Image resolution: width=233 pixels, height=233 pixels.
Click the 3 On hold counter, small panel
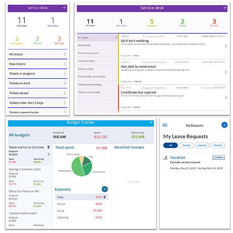coord(59,40)
